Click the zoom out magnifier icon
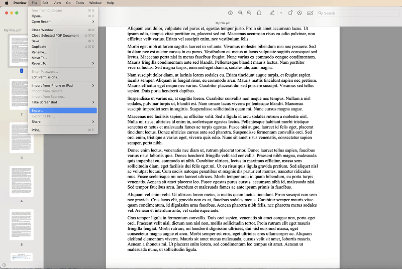Image resolution: width=402 pixels, height=269 pixels. tap(240, 13)
